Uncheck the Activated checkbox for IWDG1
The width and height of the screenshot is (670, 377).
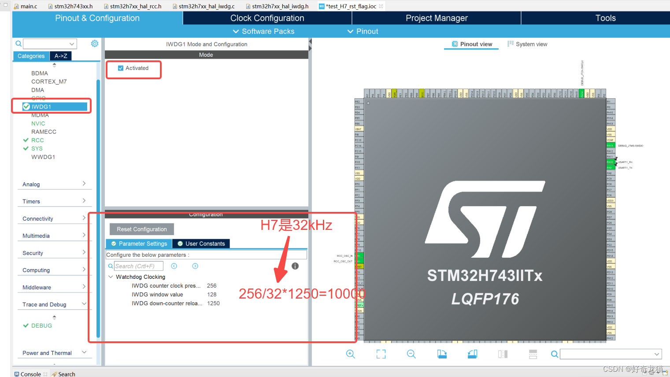click(x=121, y=68)
